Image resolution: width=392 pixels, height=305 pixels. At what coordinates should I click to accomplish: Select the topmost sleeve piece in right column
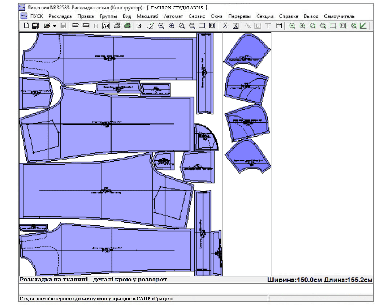[247, 51]
